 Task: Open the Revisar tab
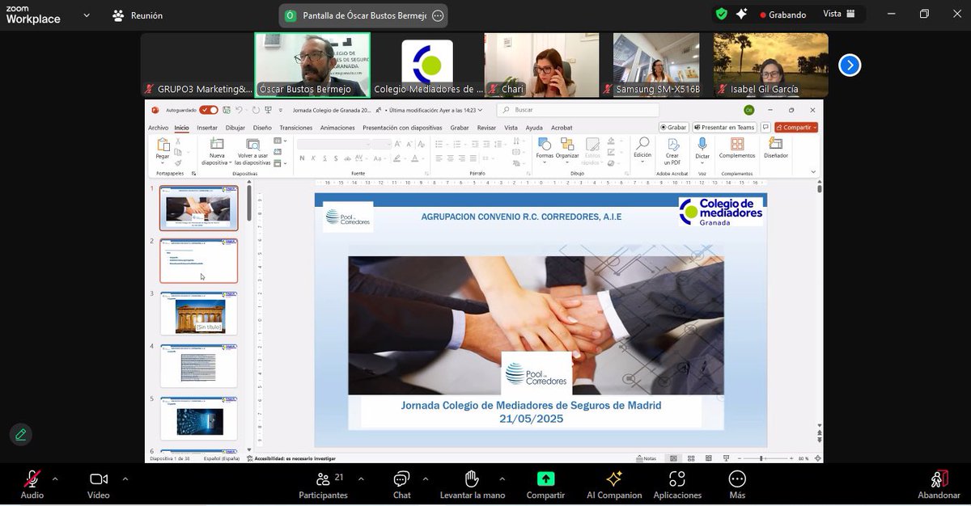486,128
